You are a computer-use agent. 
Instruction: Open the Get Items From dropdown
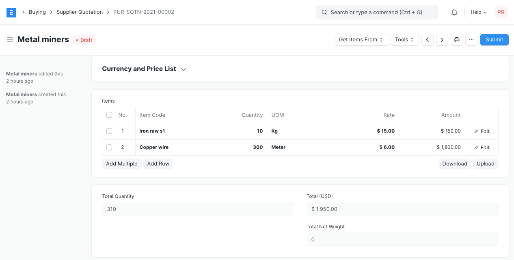(x=361, y=40)
